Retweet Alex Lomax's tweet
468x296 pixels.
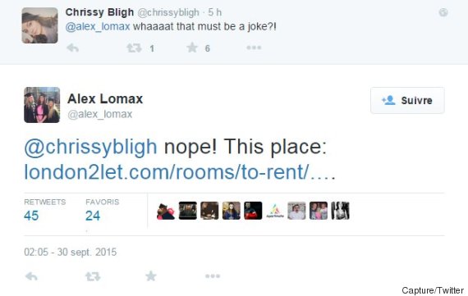(93, 276)
